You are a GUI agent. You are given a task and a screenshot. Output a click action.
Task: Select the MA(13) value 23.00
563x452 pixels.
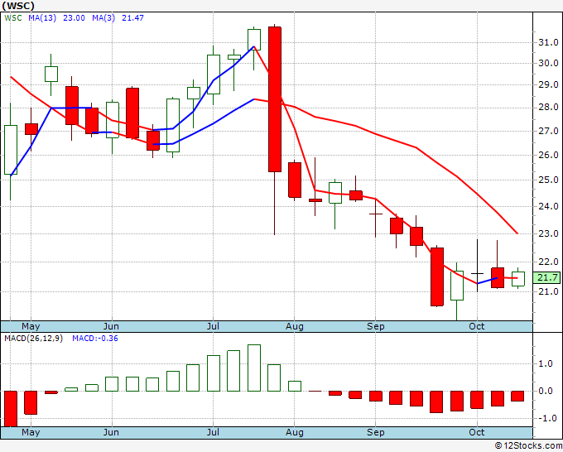74,18
